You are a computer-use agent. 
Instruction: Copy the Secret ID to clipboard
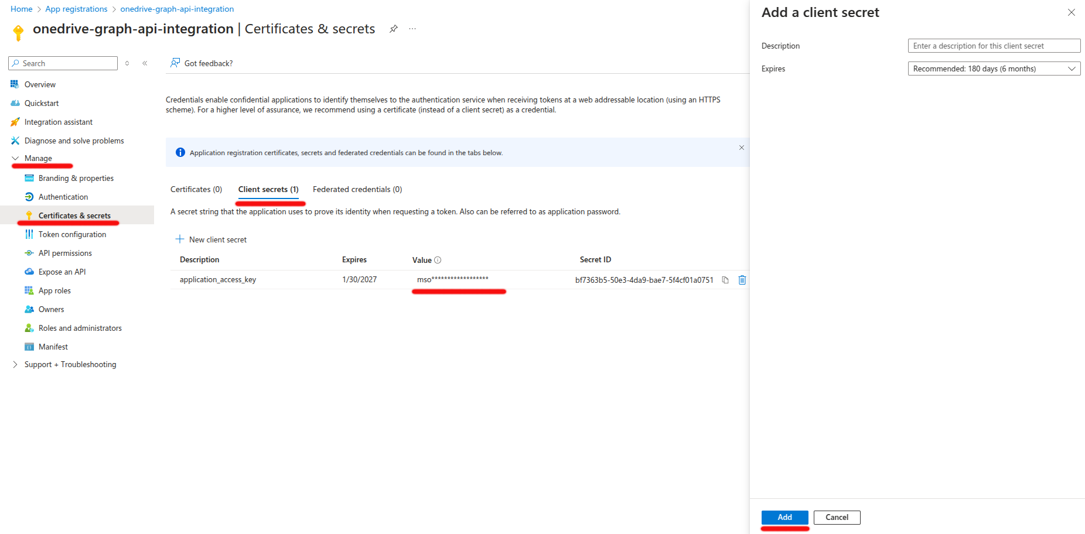[x=725, y=280]
